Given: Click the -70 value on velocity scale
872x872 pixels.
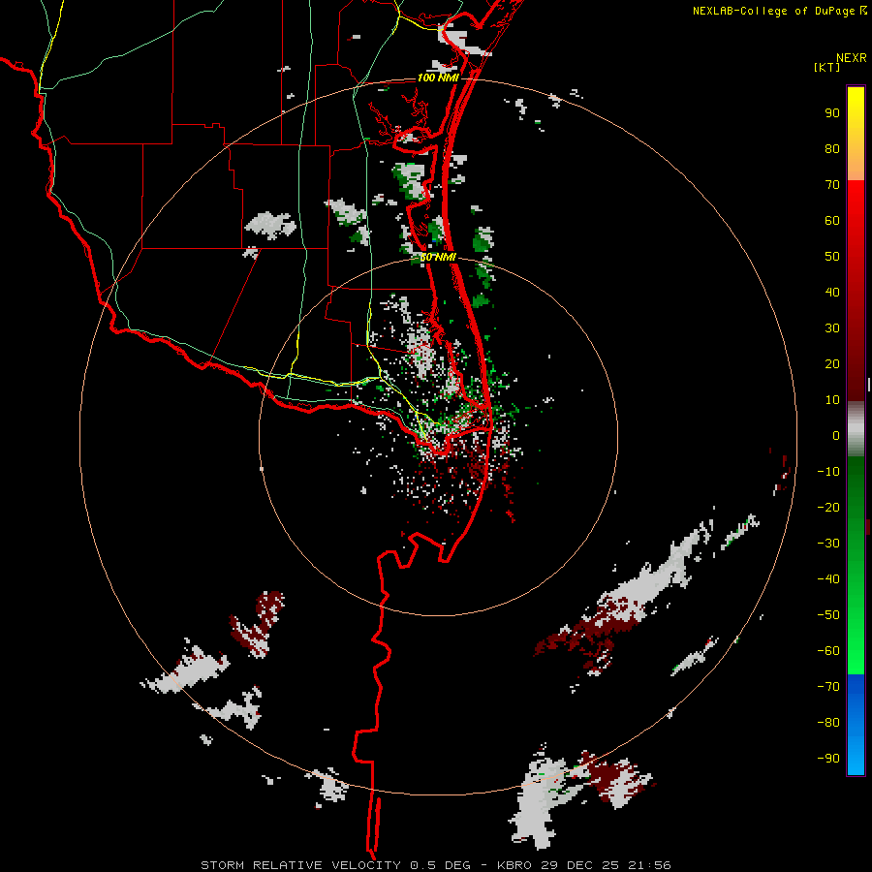Looking at the screenshot, I should tap(828, 687).
